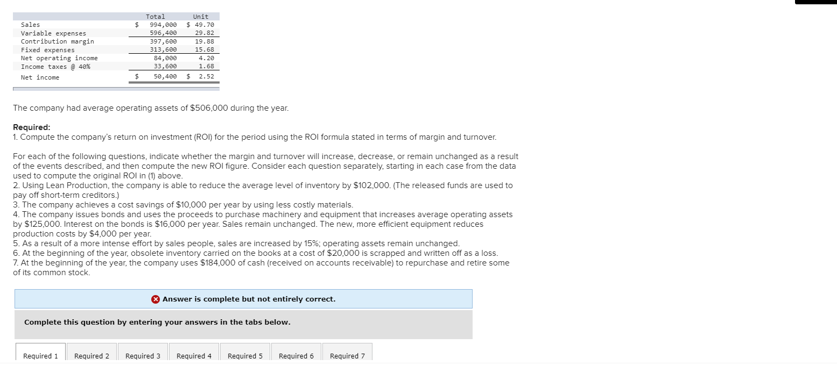Open the Required 5 tab
The width and height of the screenshot is (837, 366).
(x=244, y=356)
